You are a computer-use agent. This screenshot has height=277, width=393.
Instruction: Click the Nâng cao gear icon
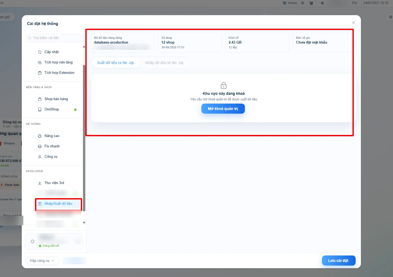click(40, 136)
